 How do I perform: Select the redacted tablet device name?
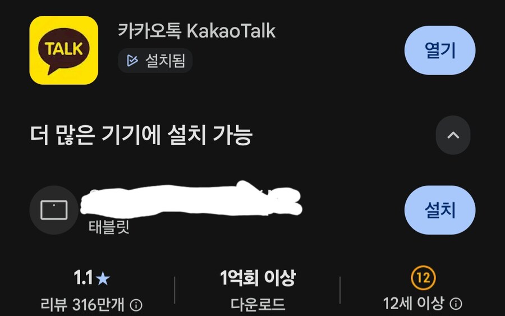[x=191, y=200]
